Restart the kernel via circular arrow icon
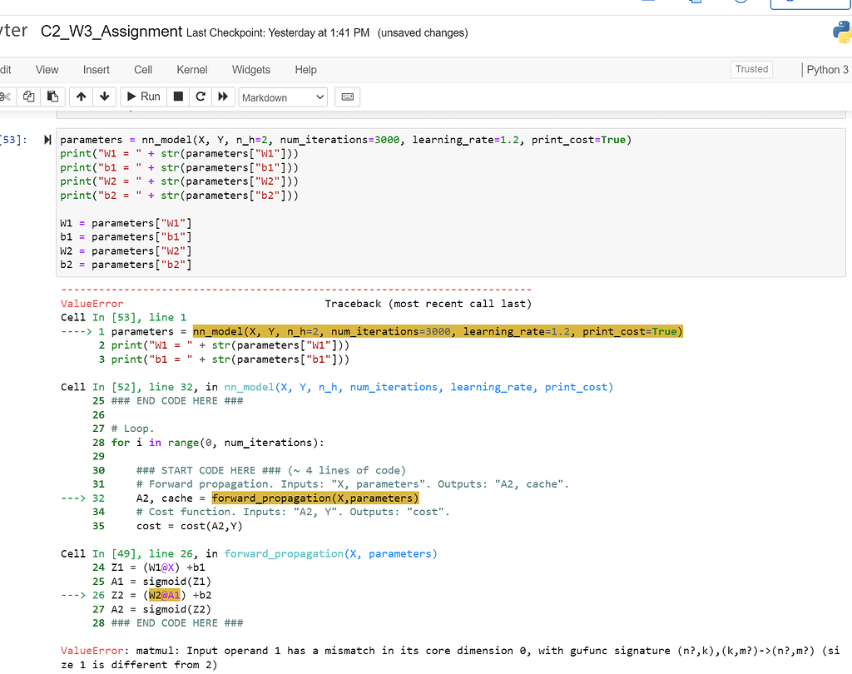 200,97
